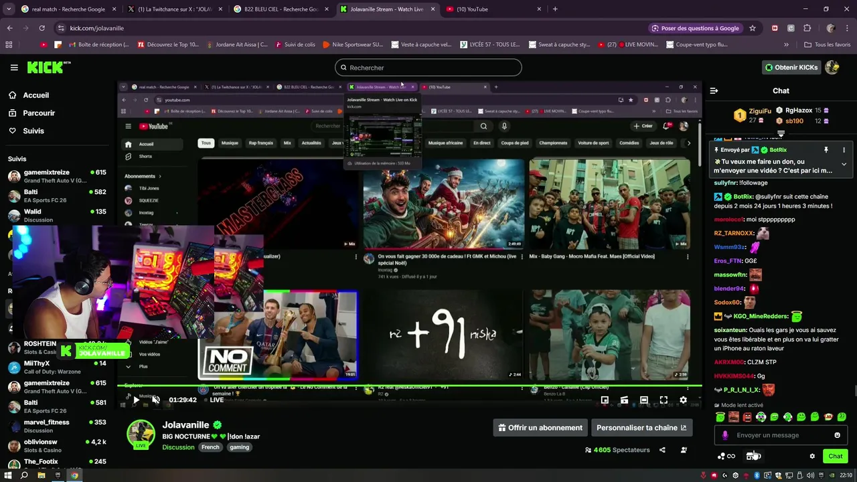Switch to real match Google tab
857x482 pixels.
tap(68, 9)
